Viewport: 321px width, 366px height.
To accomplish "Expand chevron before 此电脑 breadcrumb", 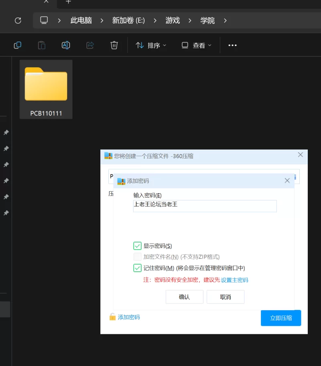I will pyautogui.click(x=59, y=20).
